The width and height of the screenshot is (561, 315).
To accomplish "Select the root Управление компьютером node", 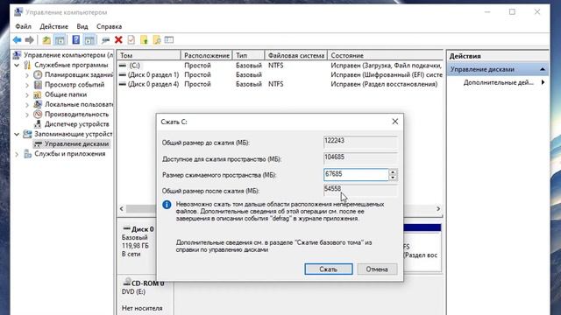I will point(68,55).
